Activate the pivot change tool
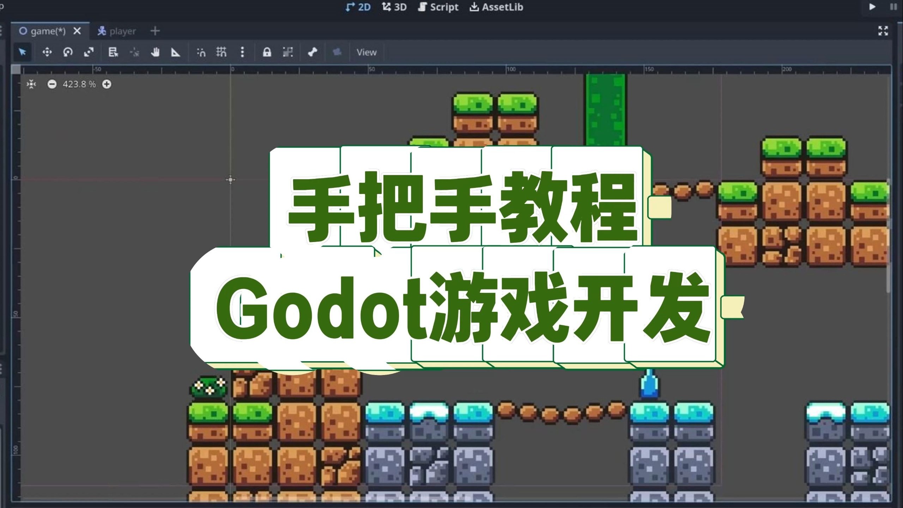This screenshot has height=508, width=903. (134, 52)
